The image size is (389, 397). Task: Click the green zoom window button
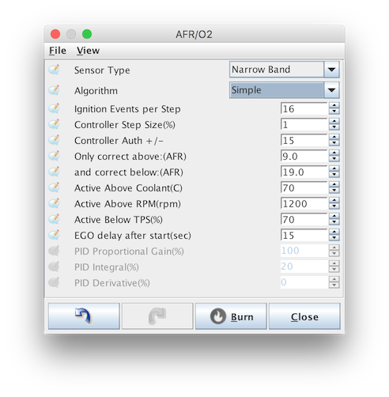coord(87,34)
